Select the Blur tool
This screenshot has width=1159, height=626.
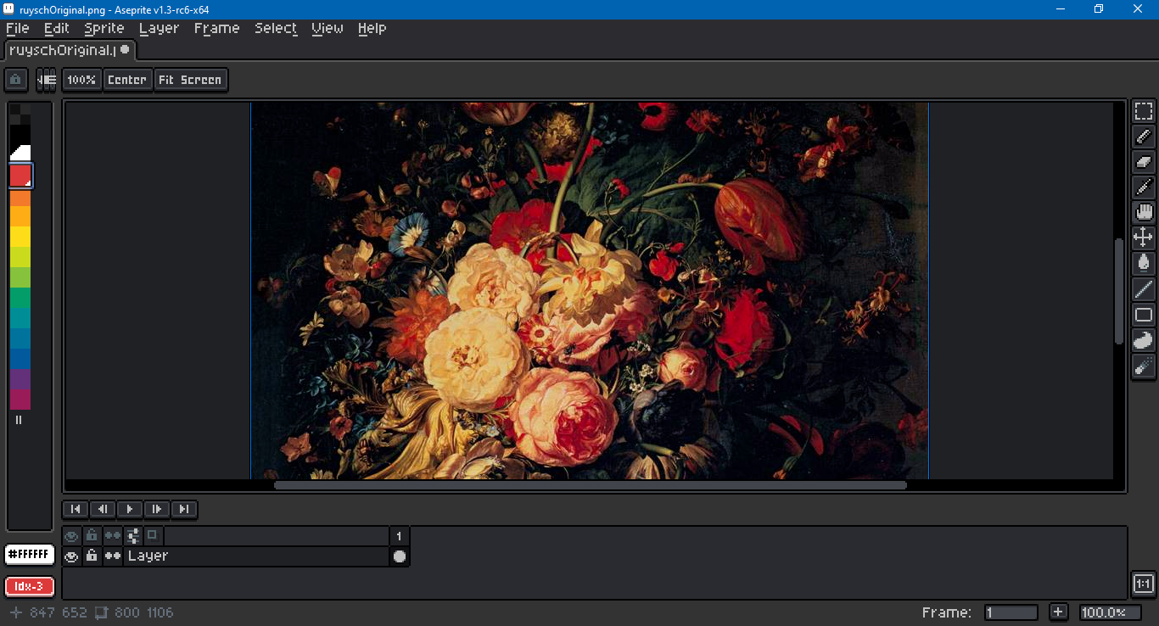tap(1143, 366)
